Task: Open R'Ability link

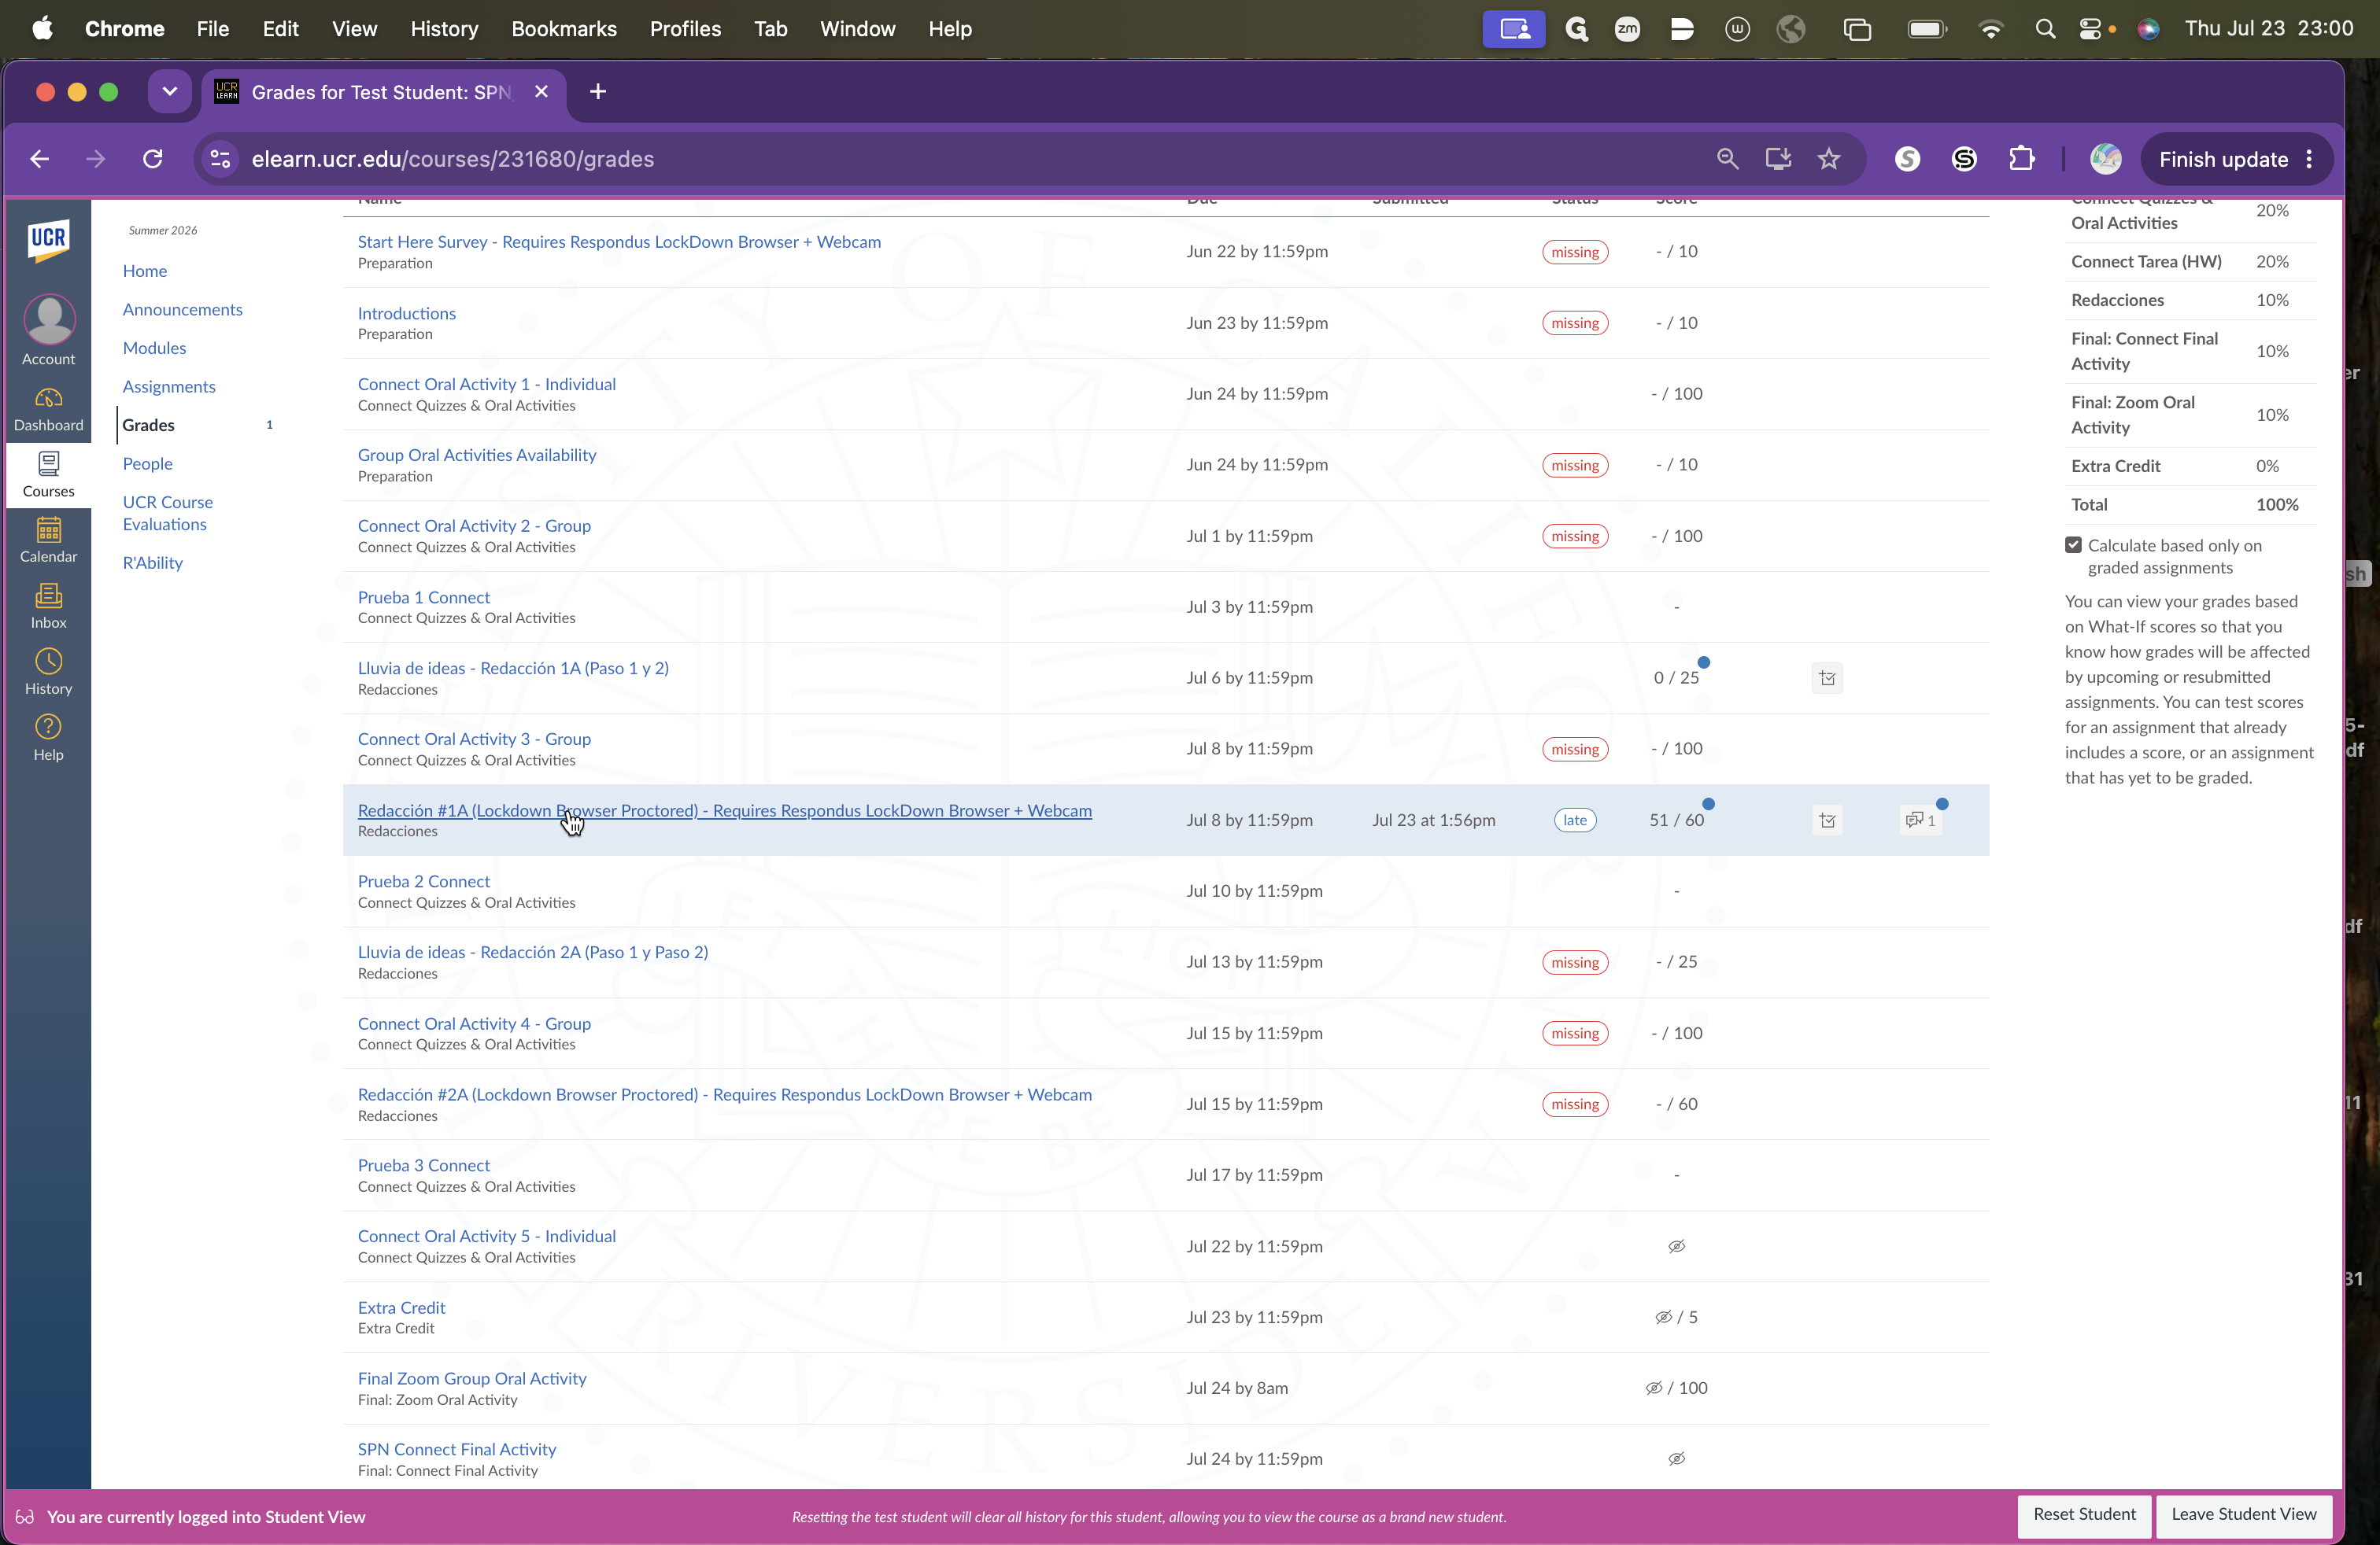Action: tap(152, 562)
